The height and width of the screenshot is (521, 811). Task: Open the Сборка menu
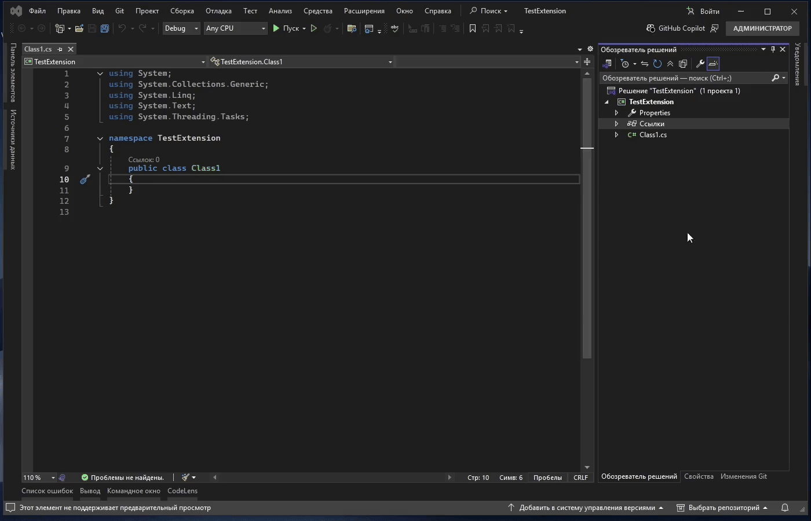tap(182, 11)
